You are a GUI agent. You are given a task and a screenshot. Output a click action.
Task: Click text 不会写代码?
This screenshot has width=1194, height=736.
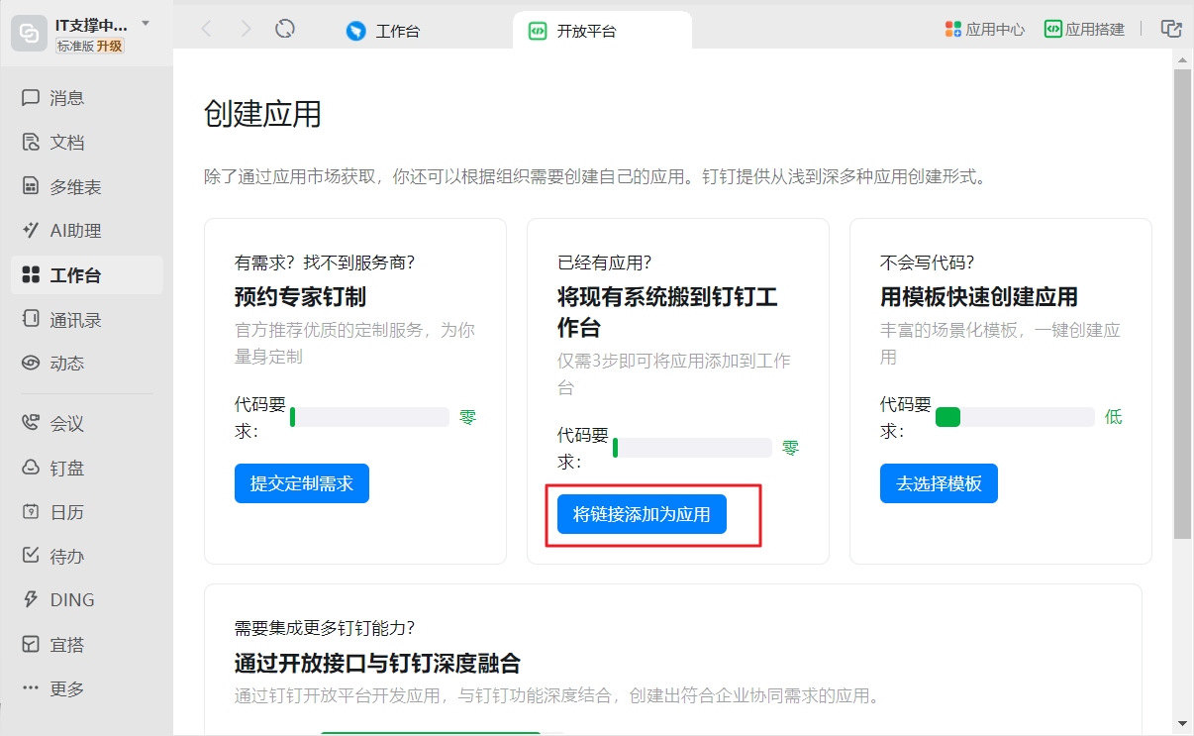coord(928,263)
